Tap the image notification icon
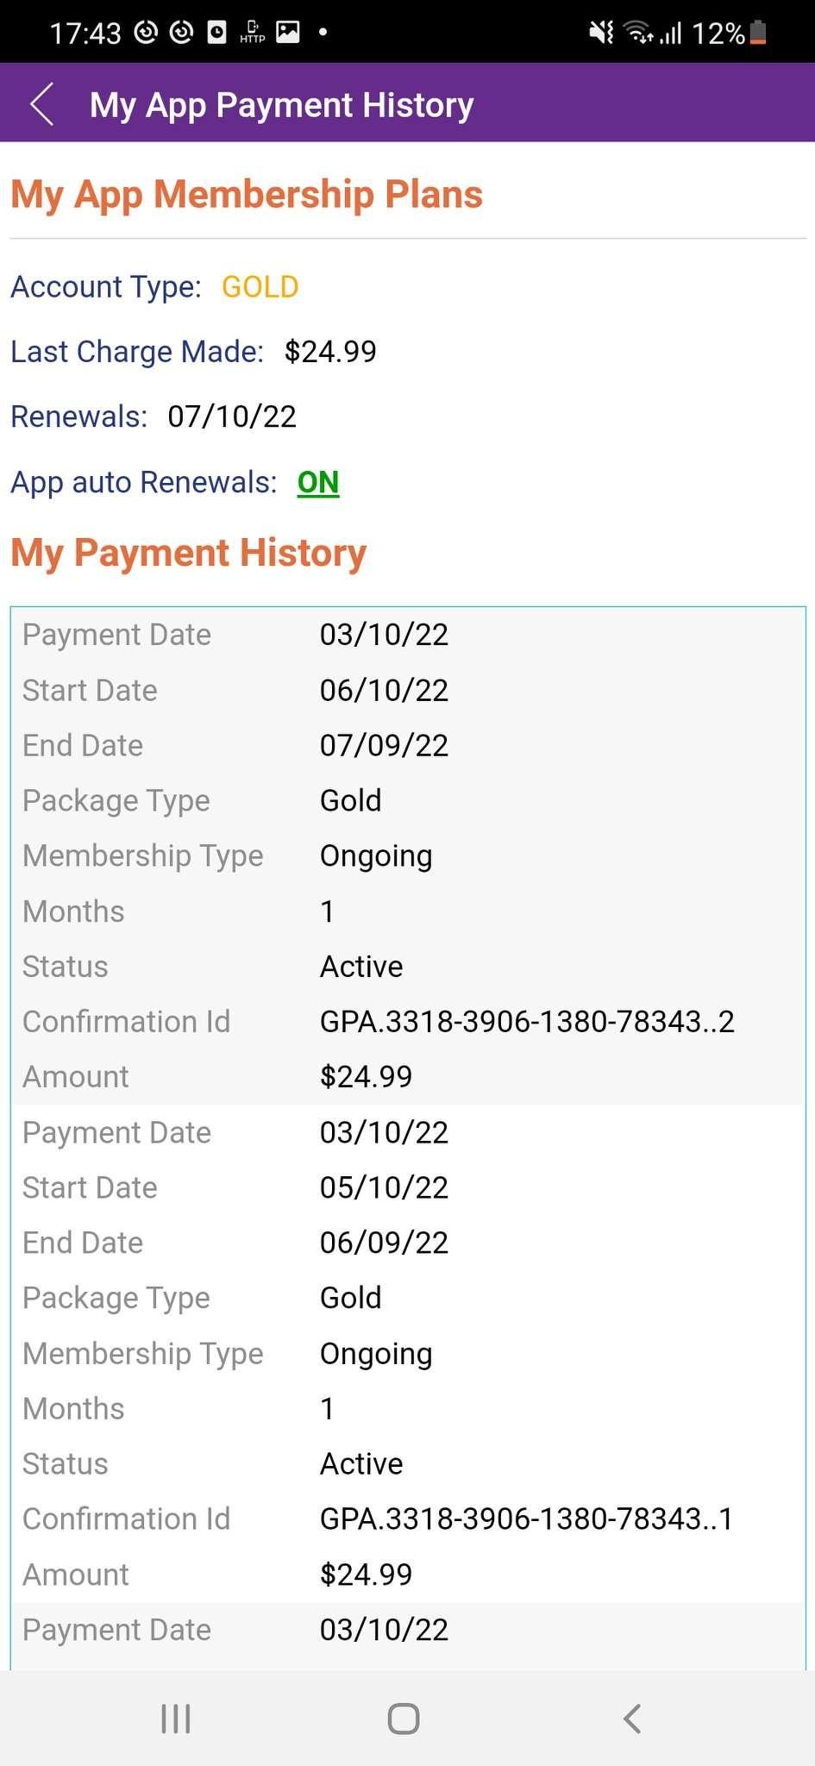This screenshot has width=815, height=1766. click(287, 33)
